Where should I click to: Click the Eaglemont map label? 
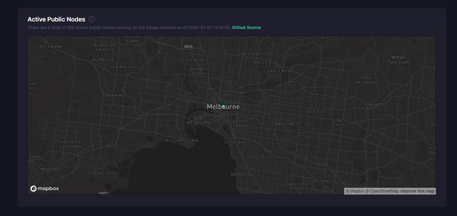[x=280, y=71]
